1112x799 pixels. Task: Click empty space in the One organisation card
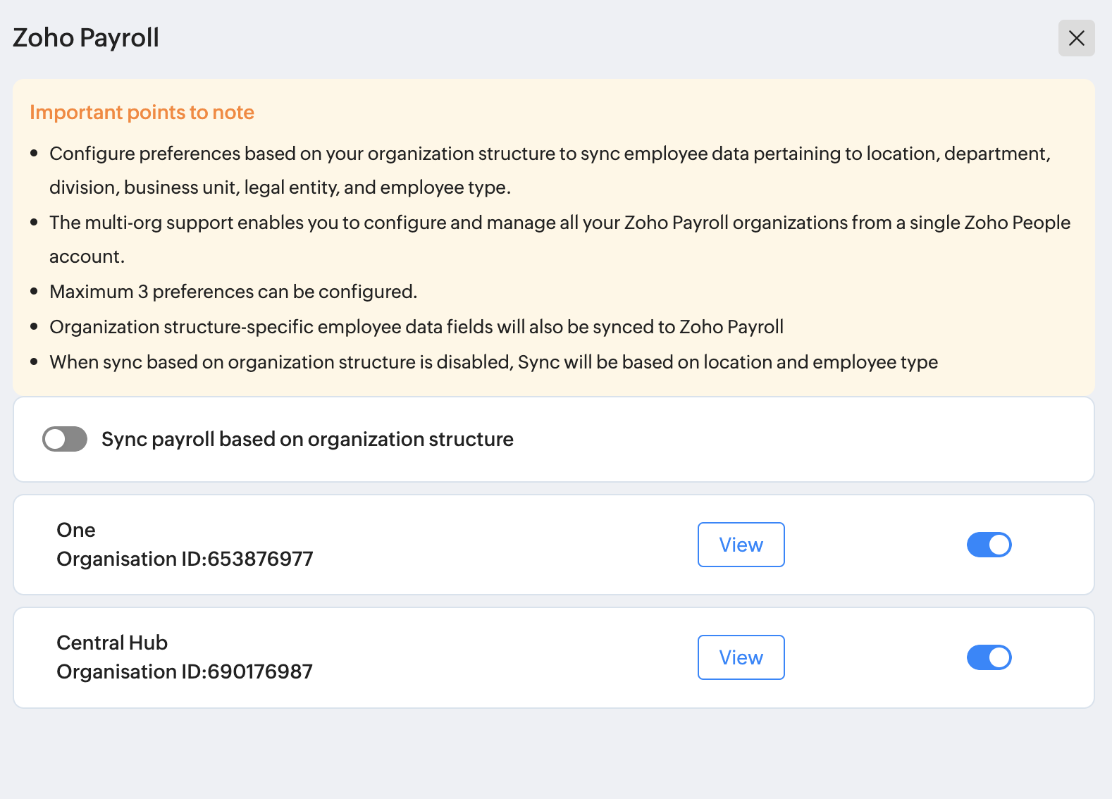pyautogui.click(x=493, y=545)
